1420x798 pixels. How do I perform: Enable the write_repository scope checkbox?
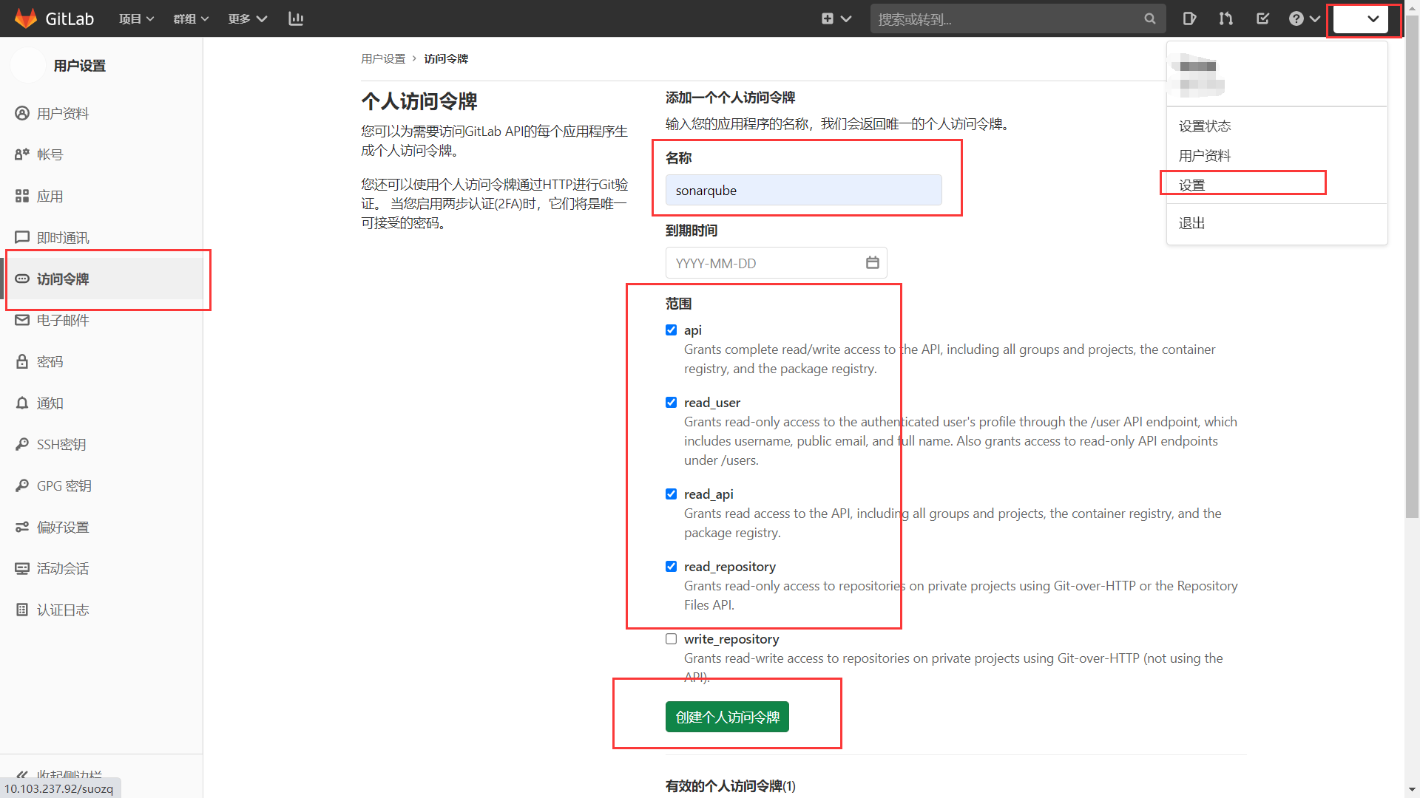671,639
